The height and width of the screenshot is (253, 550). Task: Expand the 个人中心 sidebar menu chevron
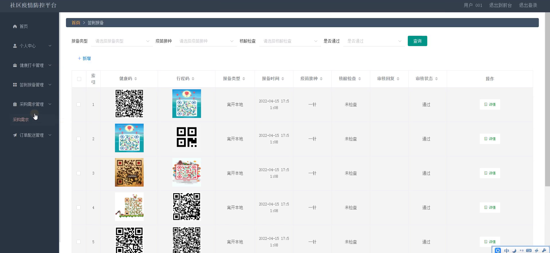[50, 46]
